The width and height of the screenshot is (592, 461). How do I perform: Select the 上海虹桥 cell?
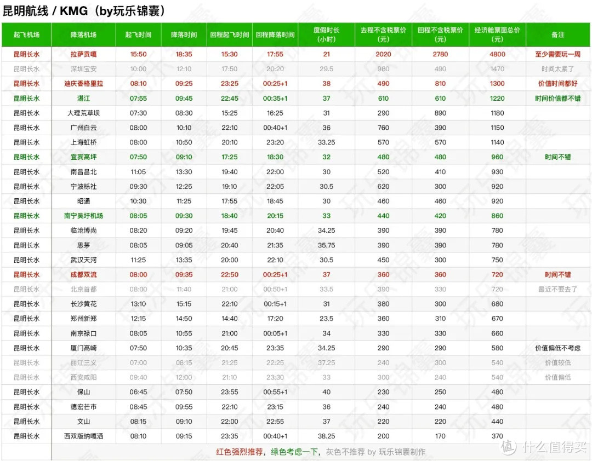[x=83, y=142]
